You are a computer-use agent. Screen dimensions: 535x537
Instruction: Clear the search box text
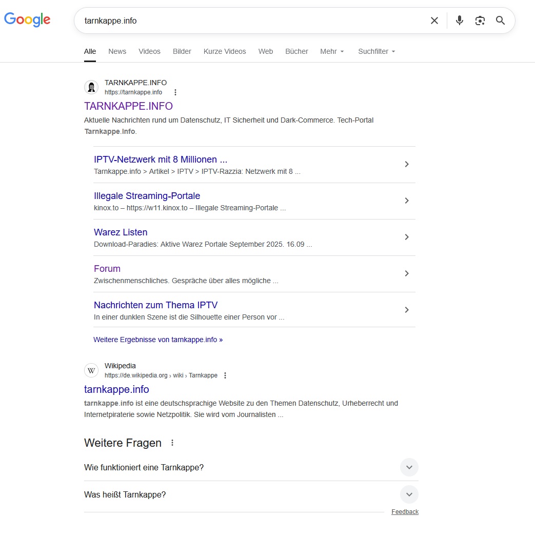434,21
